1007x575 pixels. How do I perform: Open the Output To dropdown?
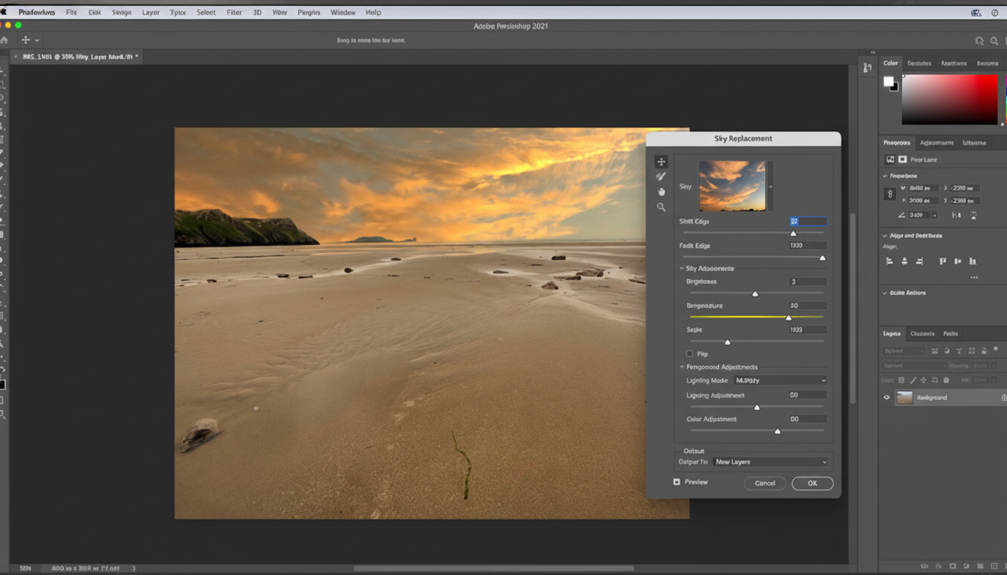pos(770,461)
